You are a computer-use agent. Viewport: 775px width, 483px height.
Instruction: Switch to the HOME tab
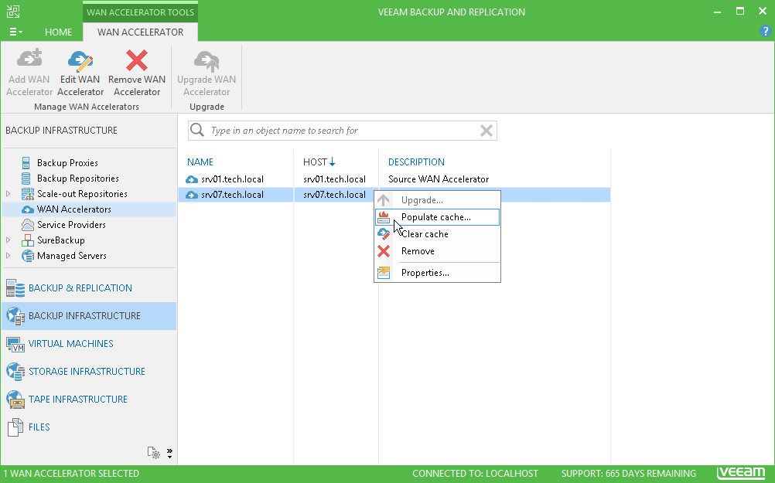click(58, 32)
